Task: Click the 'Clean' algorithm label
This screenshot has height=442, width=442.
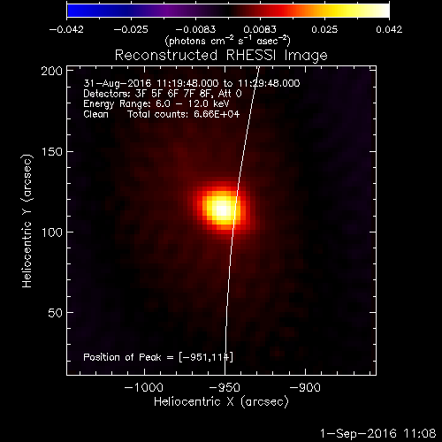Action: point(95,114)
